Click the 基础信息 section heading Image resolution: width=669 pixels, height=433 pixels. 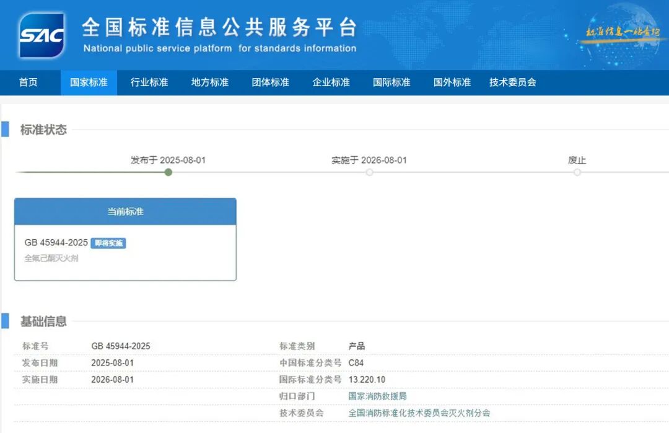click(x=43, y=321)
